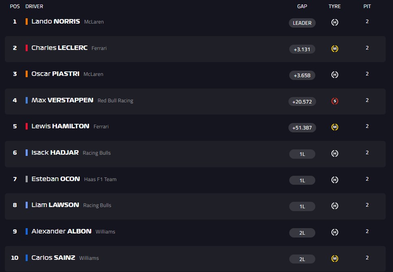Click Ferrari red team color bar beside Leclerc

[26, 48]
